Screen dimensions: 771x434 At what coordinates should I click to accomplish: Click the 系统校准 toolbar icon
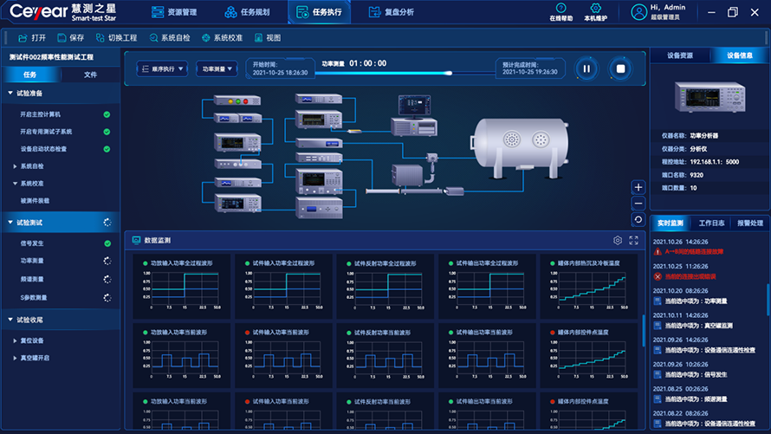point(206,38)
